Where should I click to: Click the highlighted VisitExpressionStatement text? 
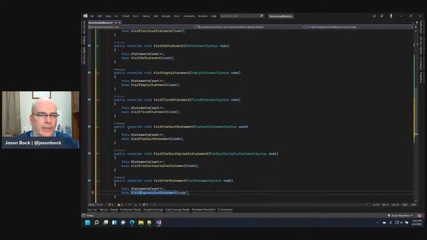point(153,193)
